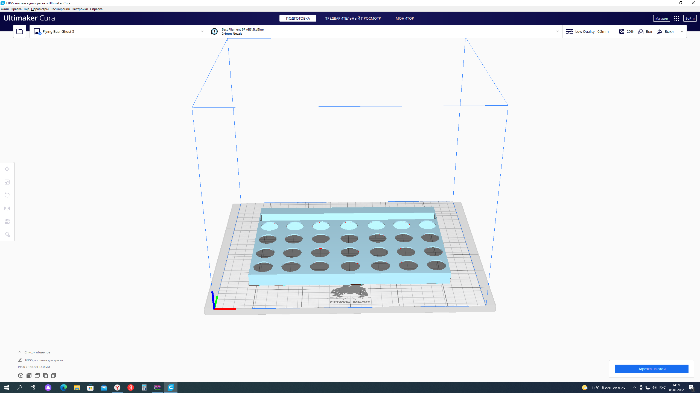Viewport: 700px width, 393px height.
Task: Open Per Model Settings tool
Action: 7,221
